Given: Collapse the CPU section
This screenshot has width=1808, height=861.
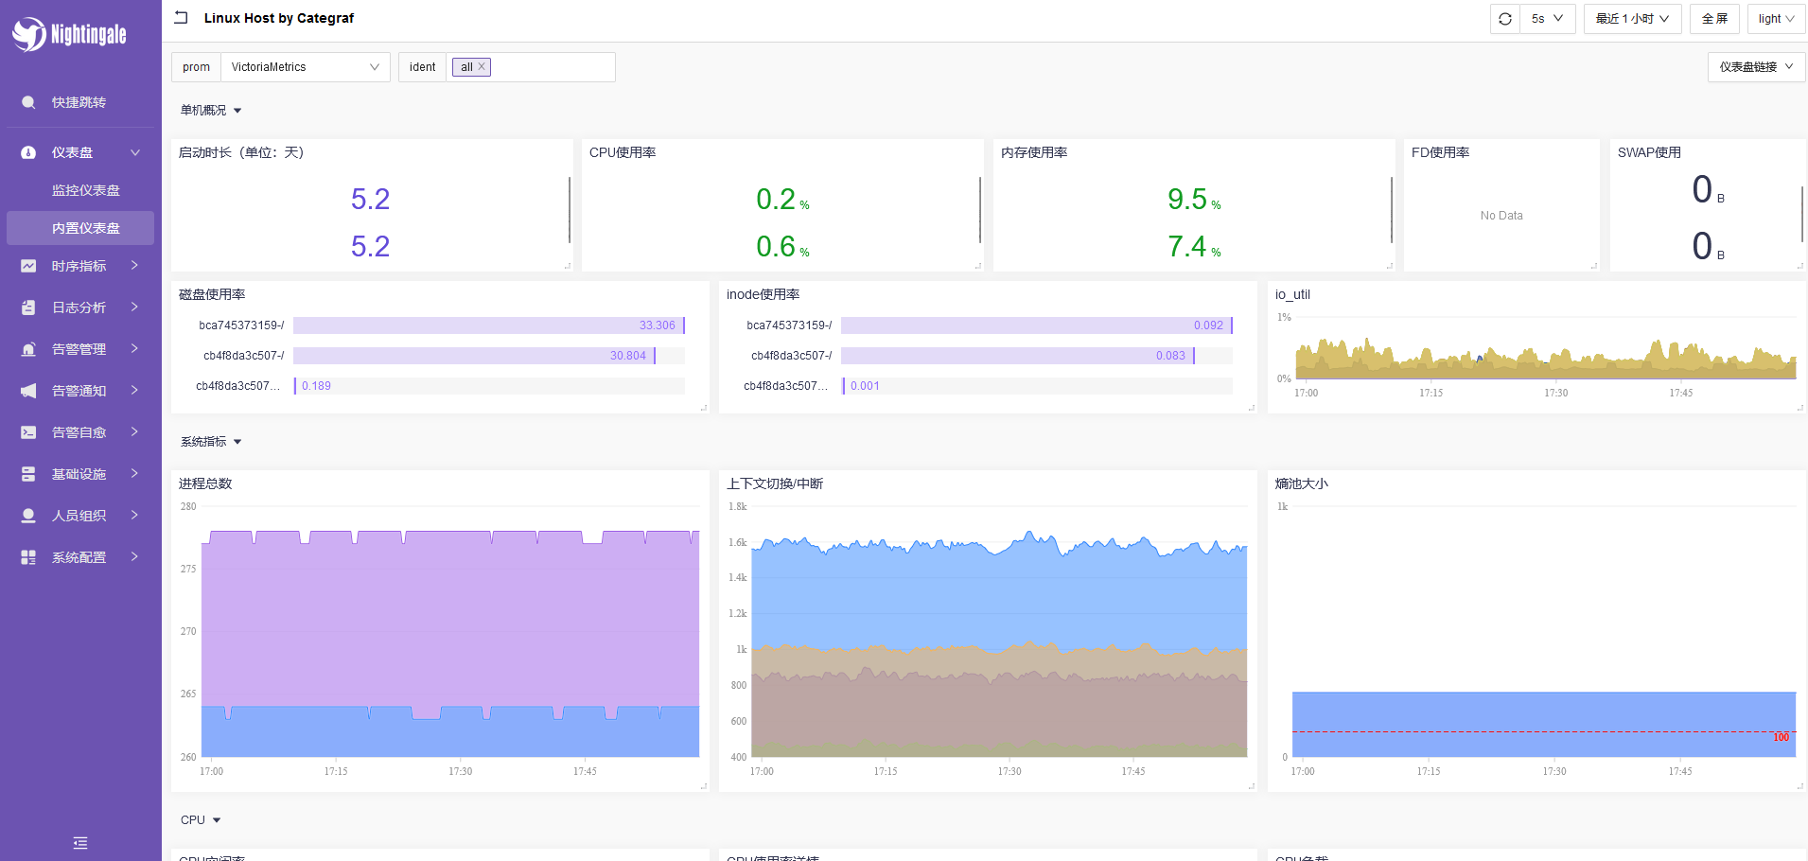Looking at the screenshot, I should (x=201, y=820).
